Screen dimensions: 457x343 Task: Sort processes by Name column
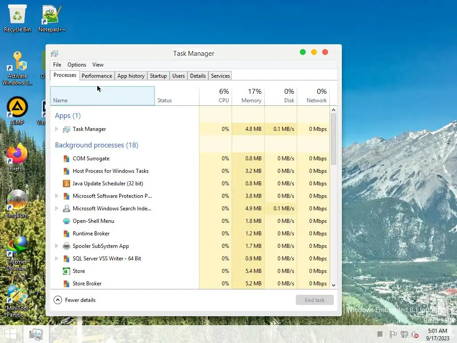pos(103,96)
